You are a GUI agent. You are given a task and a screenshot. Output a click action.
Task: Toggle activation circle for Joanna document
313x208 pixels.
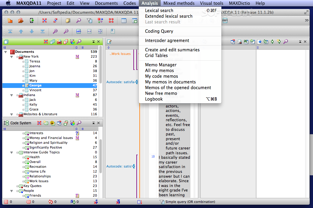(23, 66)
